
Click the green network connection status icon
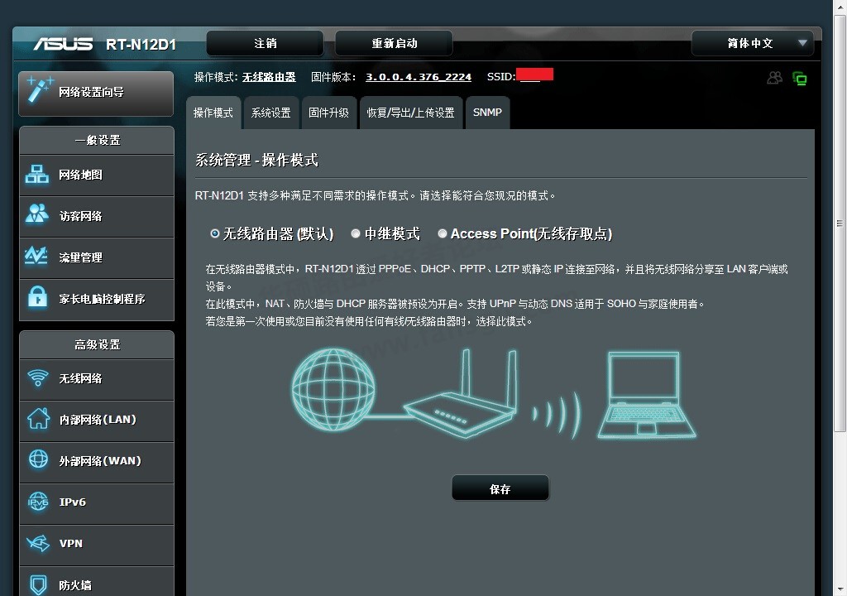(800, 79)
